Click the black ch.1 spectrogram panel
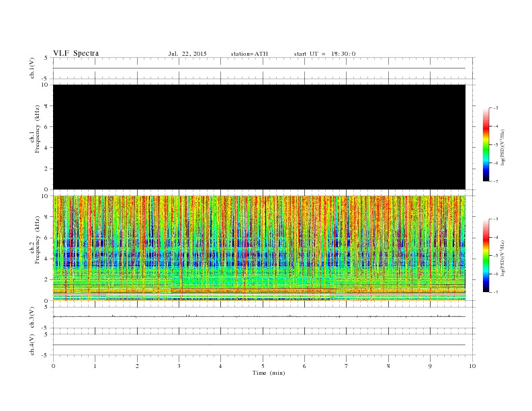 click(x=259, y=137)
